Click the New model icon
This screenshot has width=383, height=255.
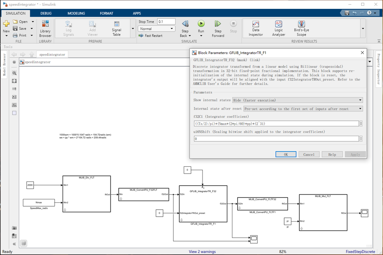tap(6, 24)
